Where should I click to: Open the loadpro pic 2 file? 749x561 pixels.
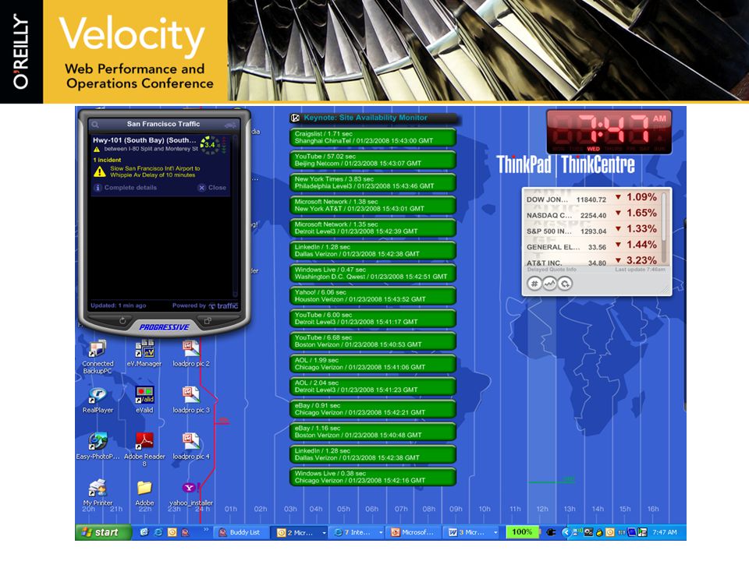[x=191, y=354]
